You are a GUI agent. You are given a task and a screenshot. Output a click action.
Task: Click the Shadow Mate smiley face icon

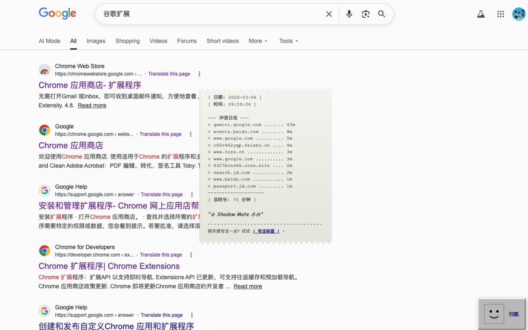[494, 314]
